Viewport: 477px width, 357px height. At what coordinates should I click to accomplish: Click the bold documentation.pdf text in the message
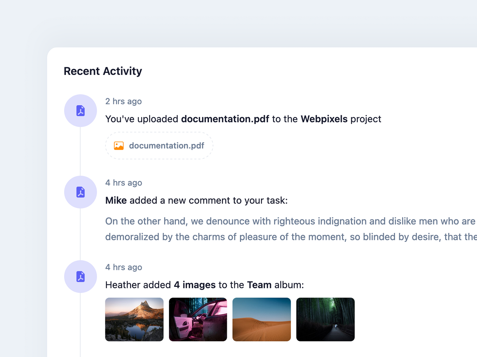click(x=225, y=119)
